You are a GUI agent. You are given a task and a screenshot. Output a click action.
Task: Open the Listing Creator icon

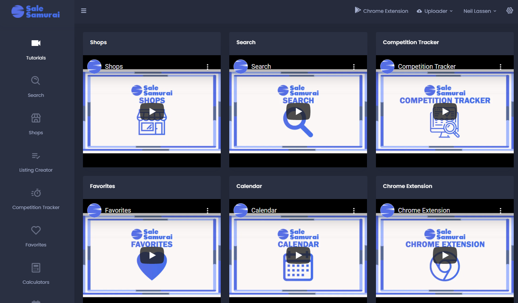coord(36,156)
